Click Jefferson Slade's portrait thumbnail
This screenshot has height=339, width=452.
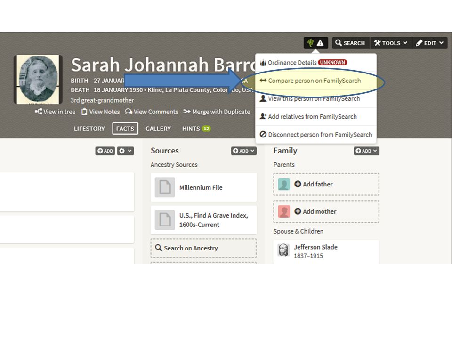pyautogui.click(x=283, y=250)
